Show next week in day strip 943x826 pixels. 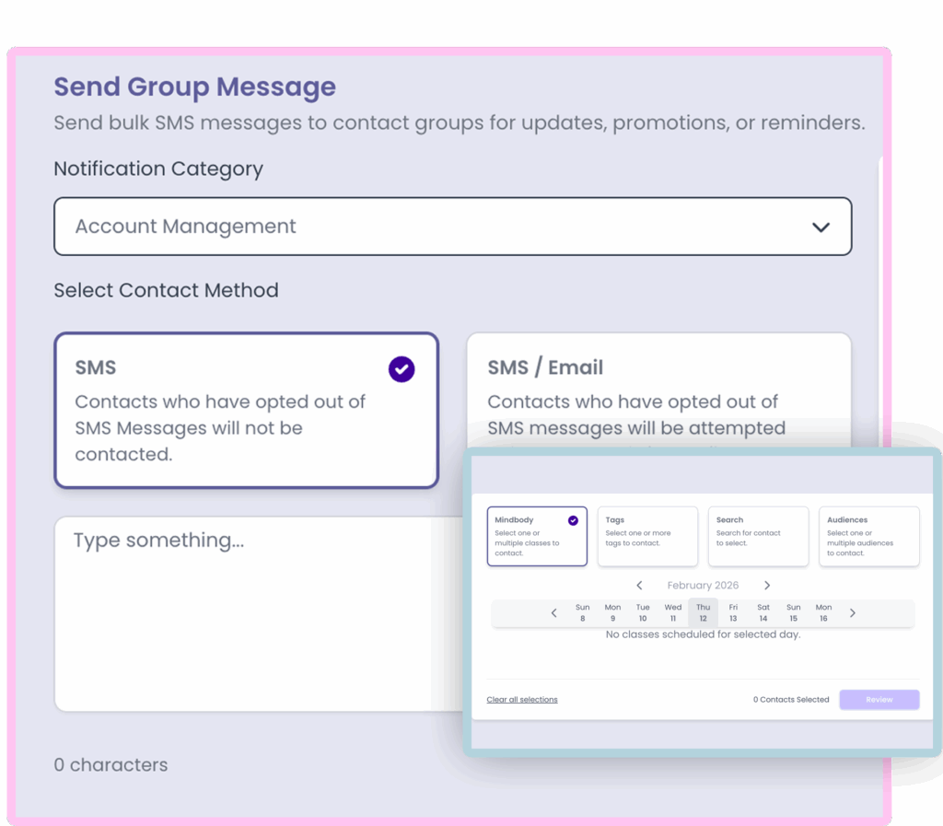tap(853, 613)
